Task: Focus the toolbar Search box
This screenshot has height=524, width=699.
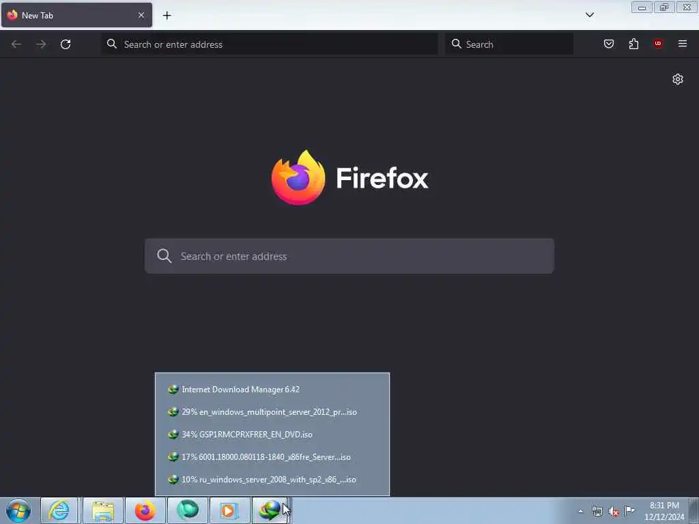Action: coord(509,44)
